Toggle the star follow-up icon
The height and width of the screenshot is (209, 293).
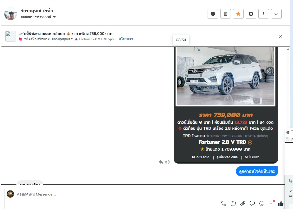pyautogui.click(x=238, y=14)
